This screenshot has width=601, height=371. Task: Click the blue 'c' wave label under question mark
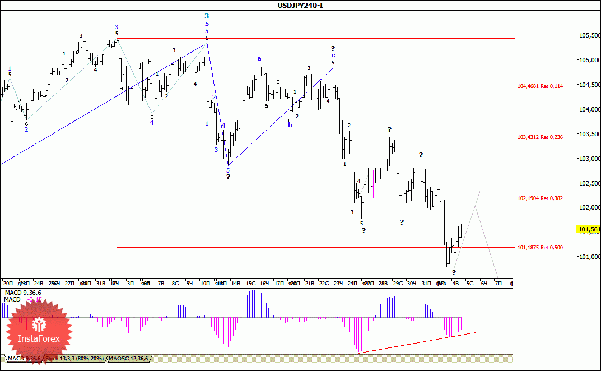333,55
